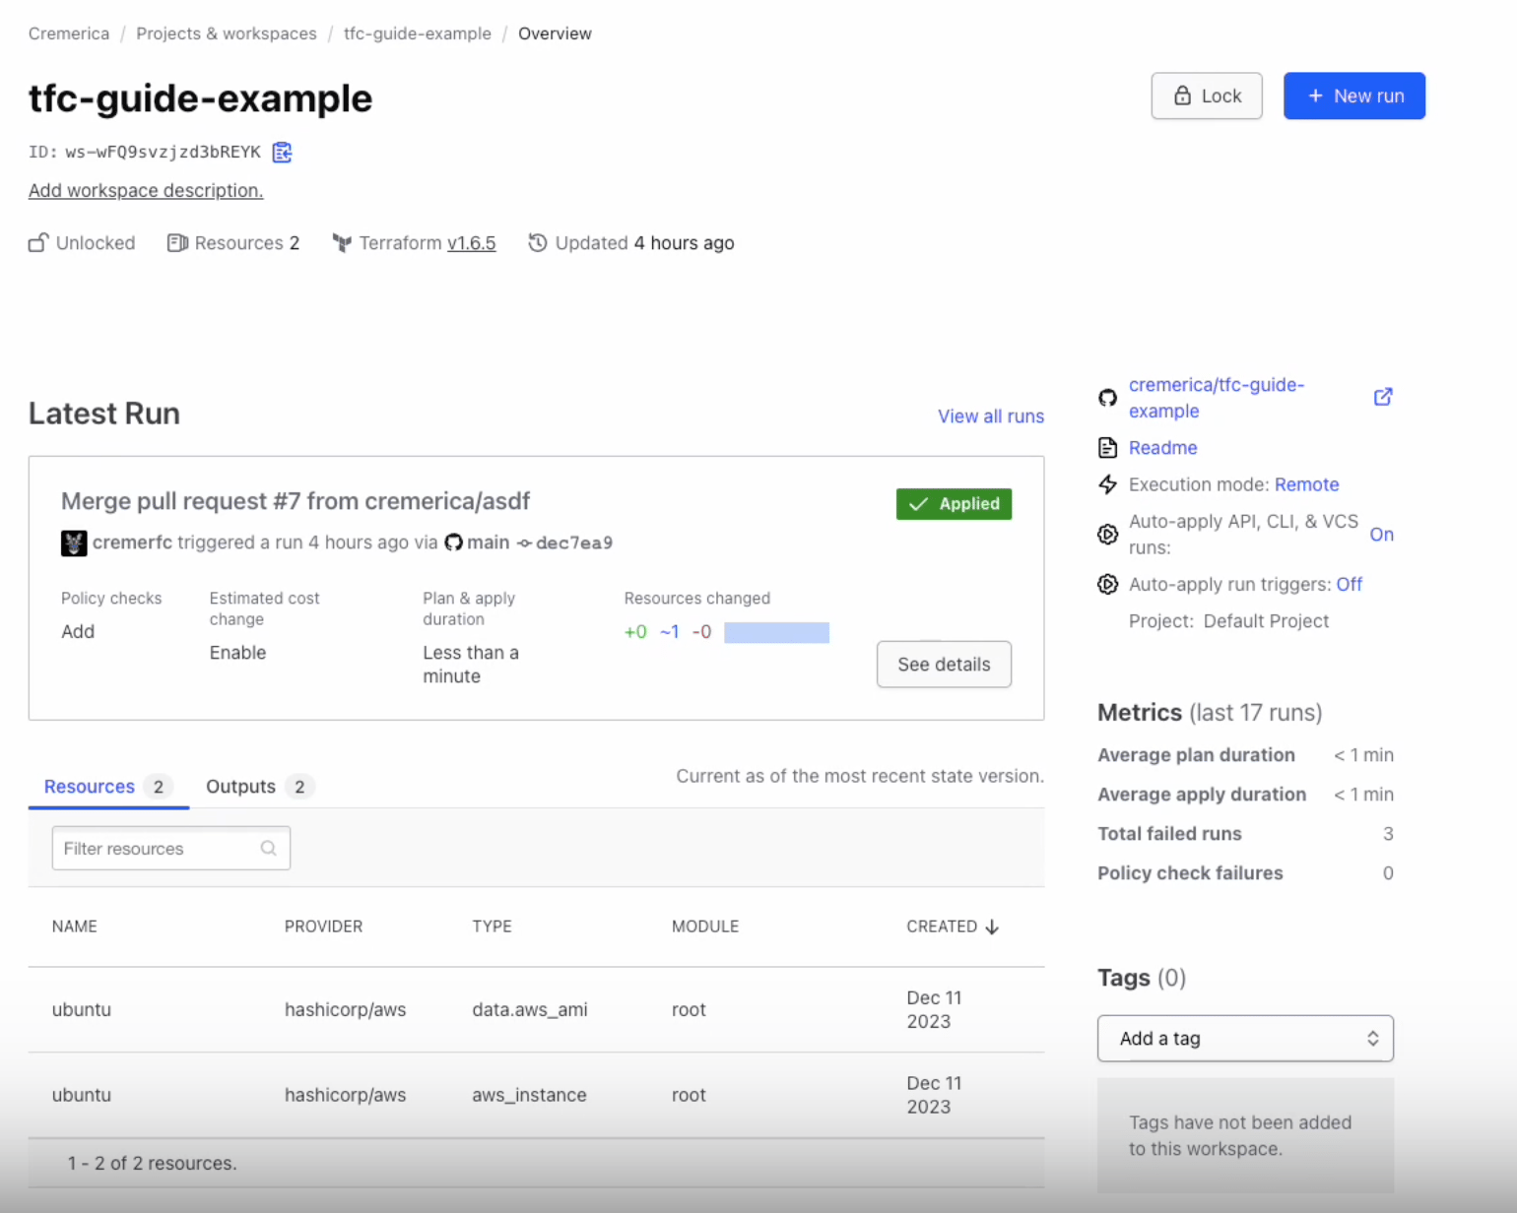Viewport: 1517px width, 1213px height.
Task: Click the aws_instance type cell
Action: [x=529, y=1095]
